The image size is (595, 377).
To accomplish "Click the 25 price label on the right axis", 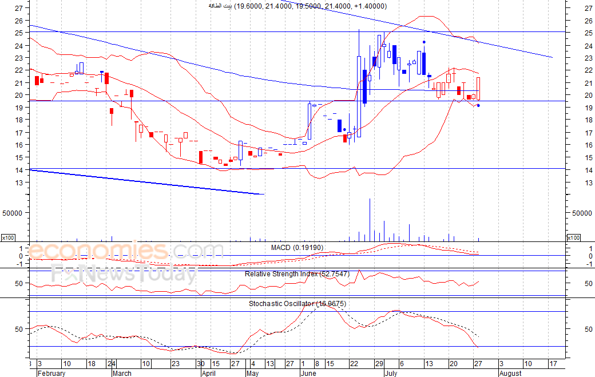I will pos(589,33).
